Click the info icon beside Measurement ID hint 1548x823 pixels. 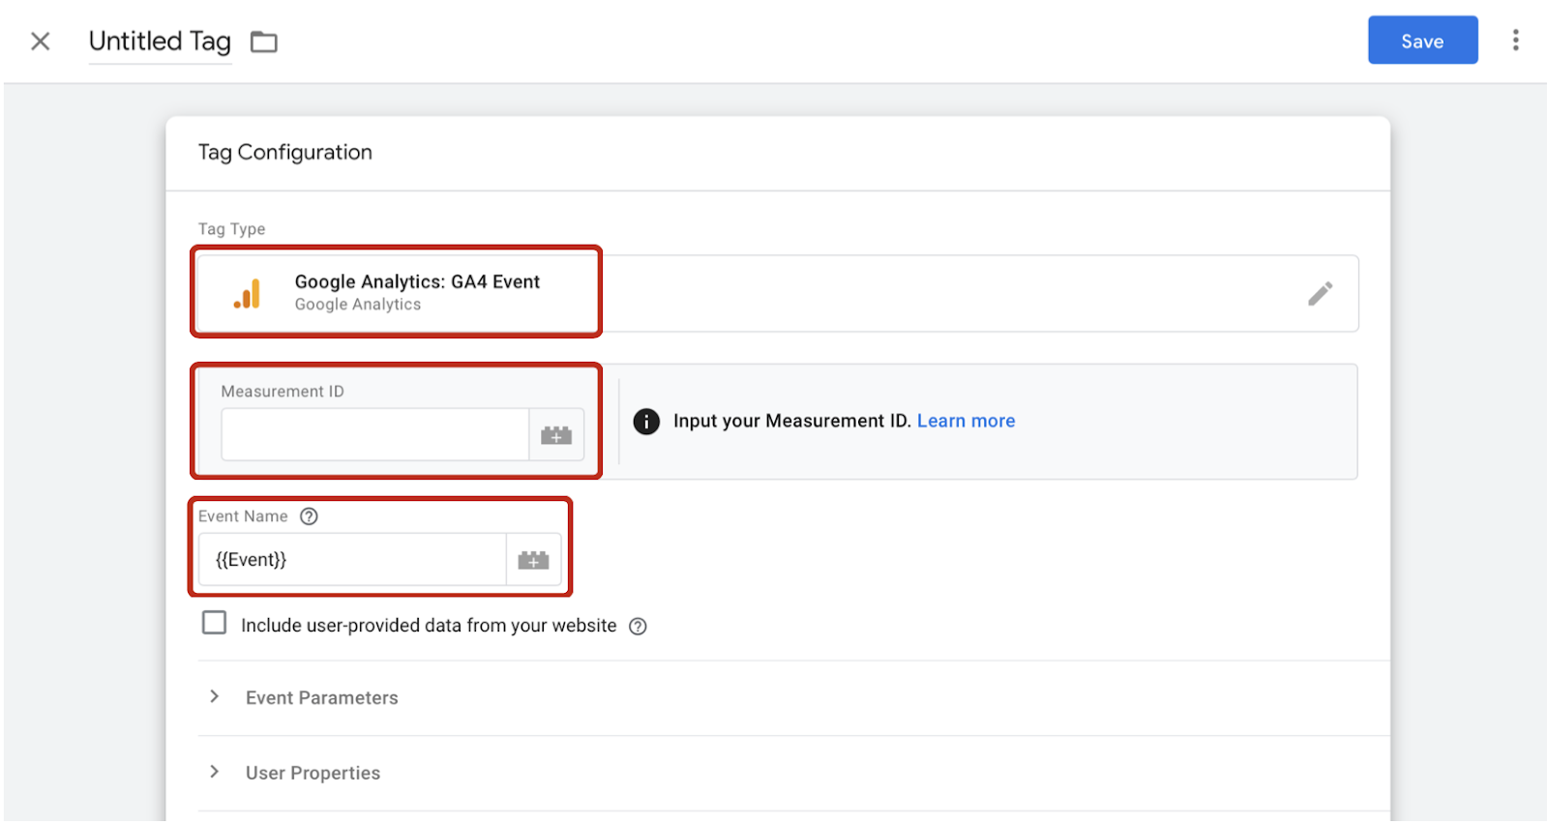click(646, 422)
